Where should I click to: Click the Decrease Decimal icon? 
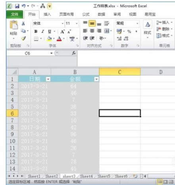126,38
